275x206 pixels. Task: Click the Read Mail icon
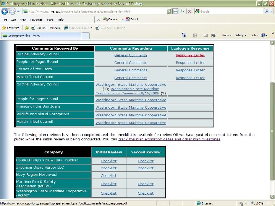(x=206, y=35)
